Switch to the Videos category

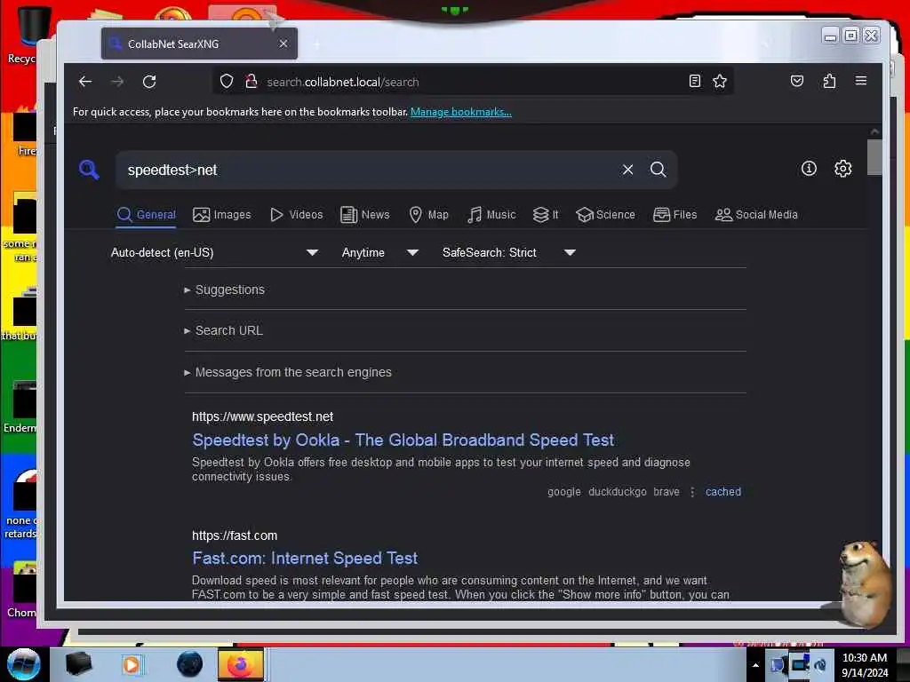[x=297, y=215]
